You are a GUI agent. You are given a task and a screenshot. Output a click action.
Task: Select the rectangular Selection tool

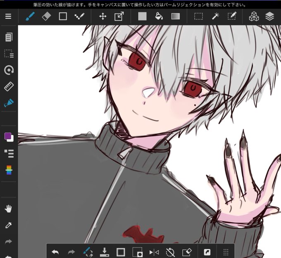coord(199,16)
